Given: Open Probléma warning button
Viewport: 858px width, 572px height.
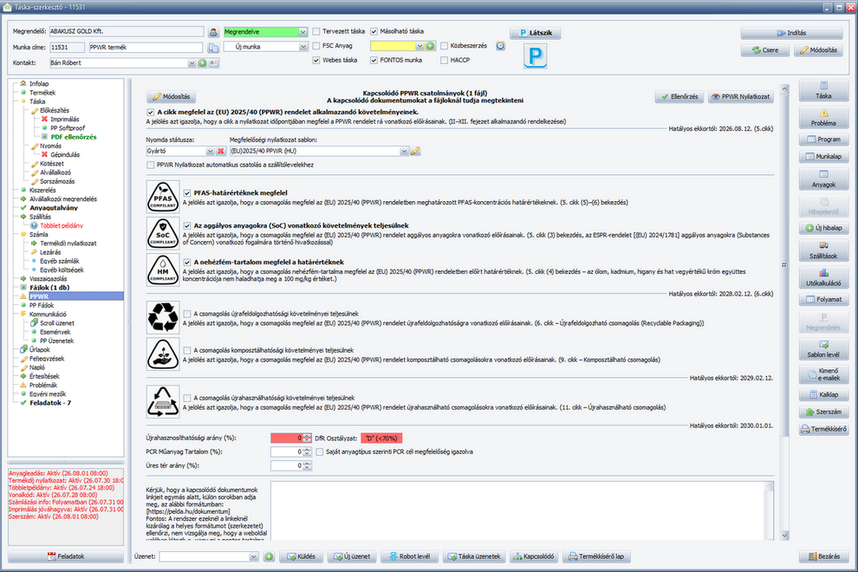Looking at the screenshot, I should (x=823, y=118).
